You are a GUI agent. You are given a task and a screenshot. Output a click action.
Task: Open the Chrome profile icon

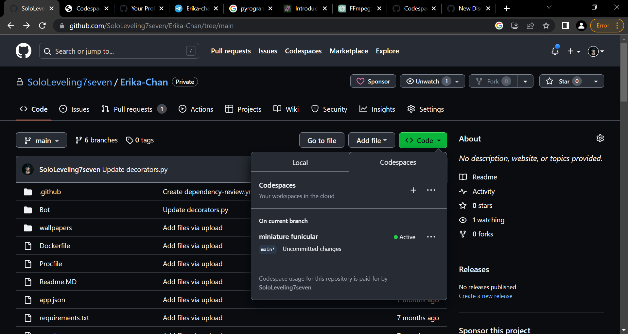pos(581,26)
